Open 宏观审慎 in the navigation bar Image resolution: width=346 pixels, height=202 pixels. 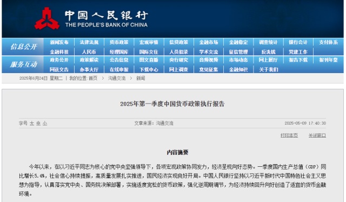pos(149,42)
